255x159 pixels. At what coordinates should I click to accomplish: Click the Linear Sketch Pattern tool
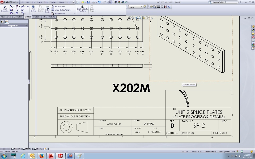click(61, 10)
